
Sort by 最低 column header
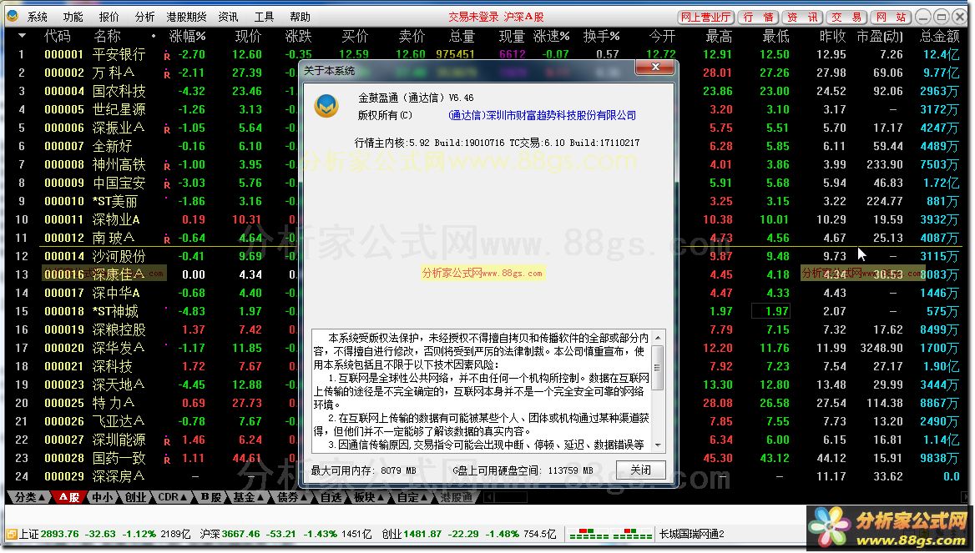click(775, 36)
